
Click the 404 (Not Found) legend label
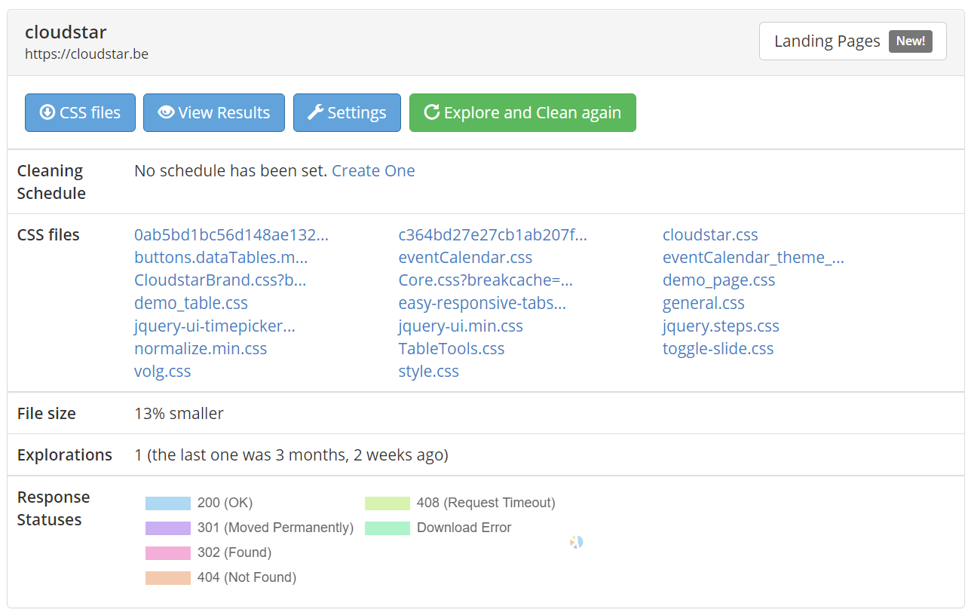[247, 577]
